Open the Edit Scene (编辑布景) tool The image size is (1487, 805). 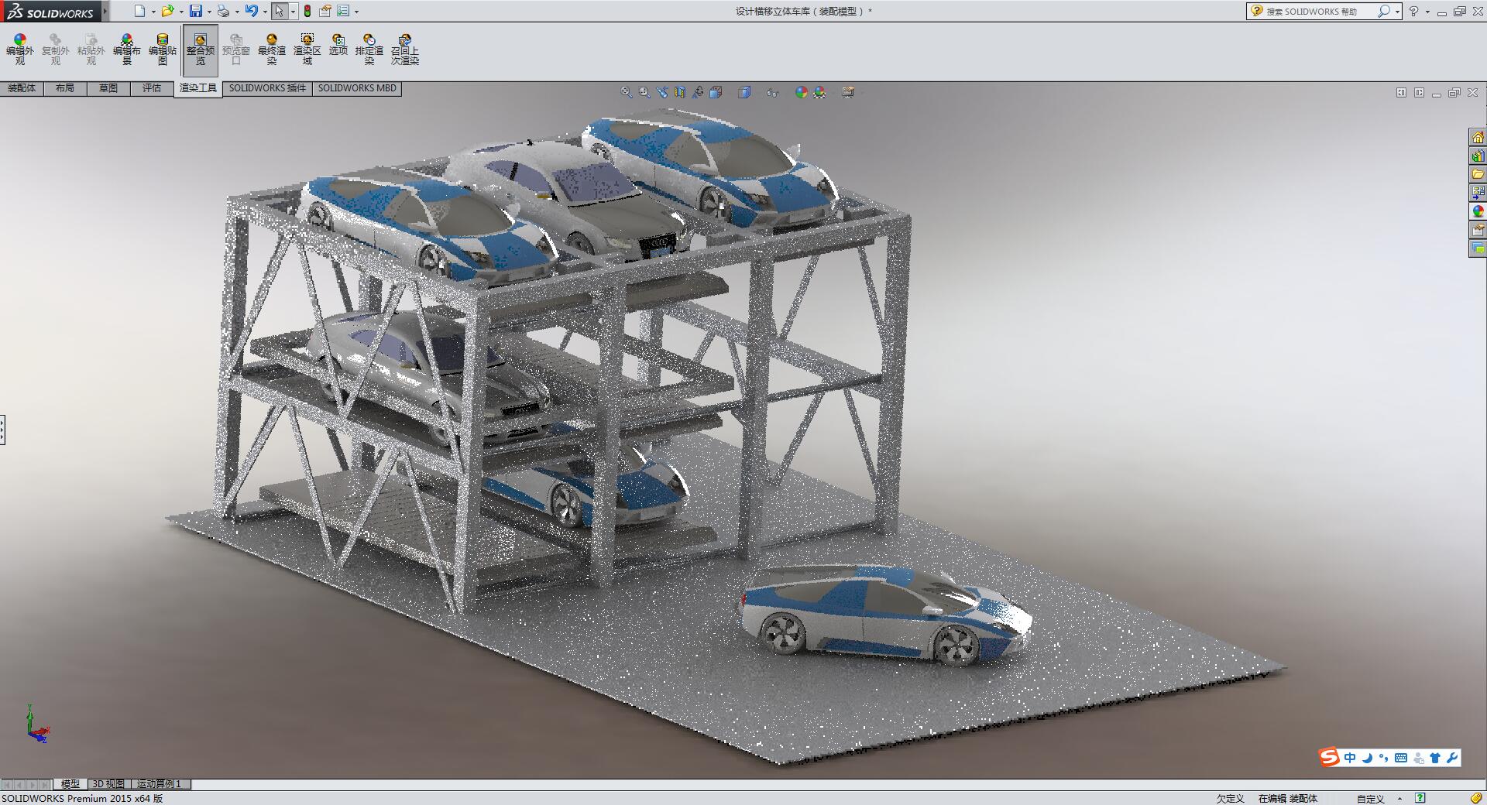[127, 50]
